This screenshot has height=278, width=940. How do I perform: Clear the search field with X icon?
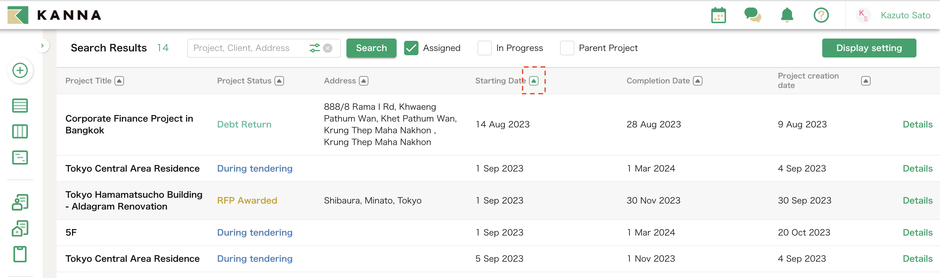(328, 48)
